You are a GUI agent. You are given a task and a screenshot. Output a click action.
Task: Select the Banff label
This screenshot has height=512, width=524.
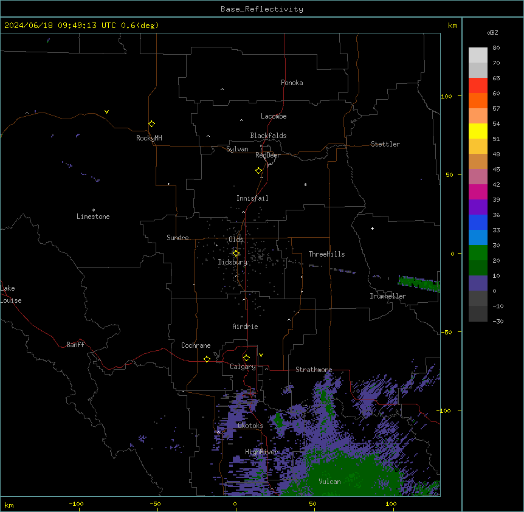(75, 345)
